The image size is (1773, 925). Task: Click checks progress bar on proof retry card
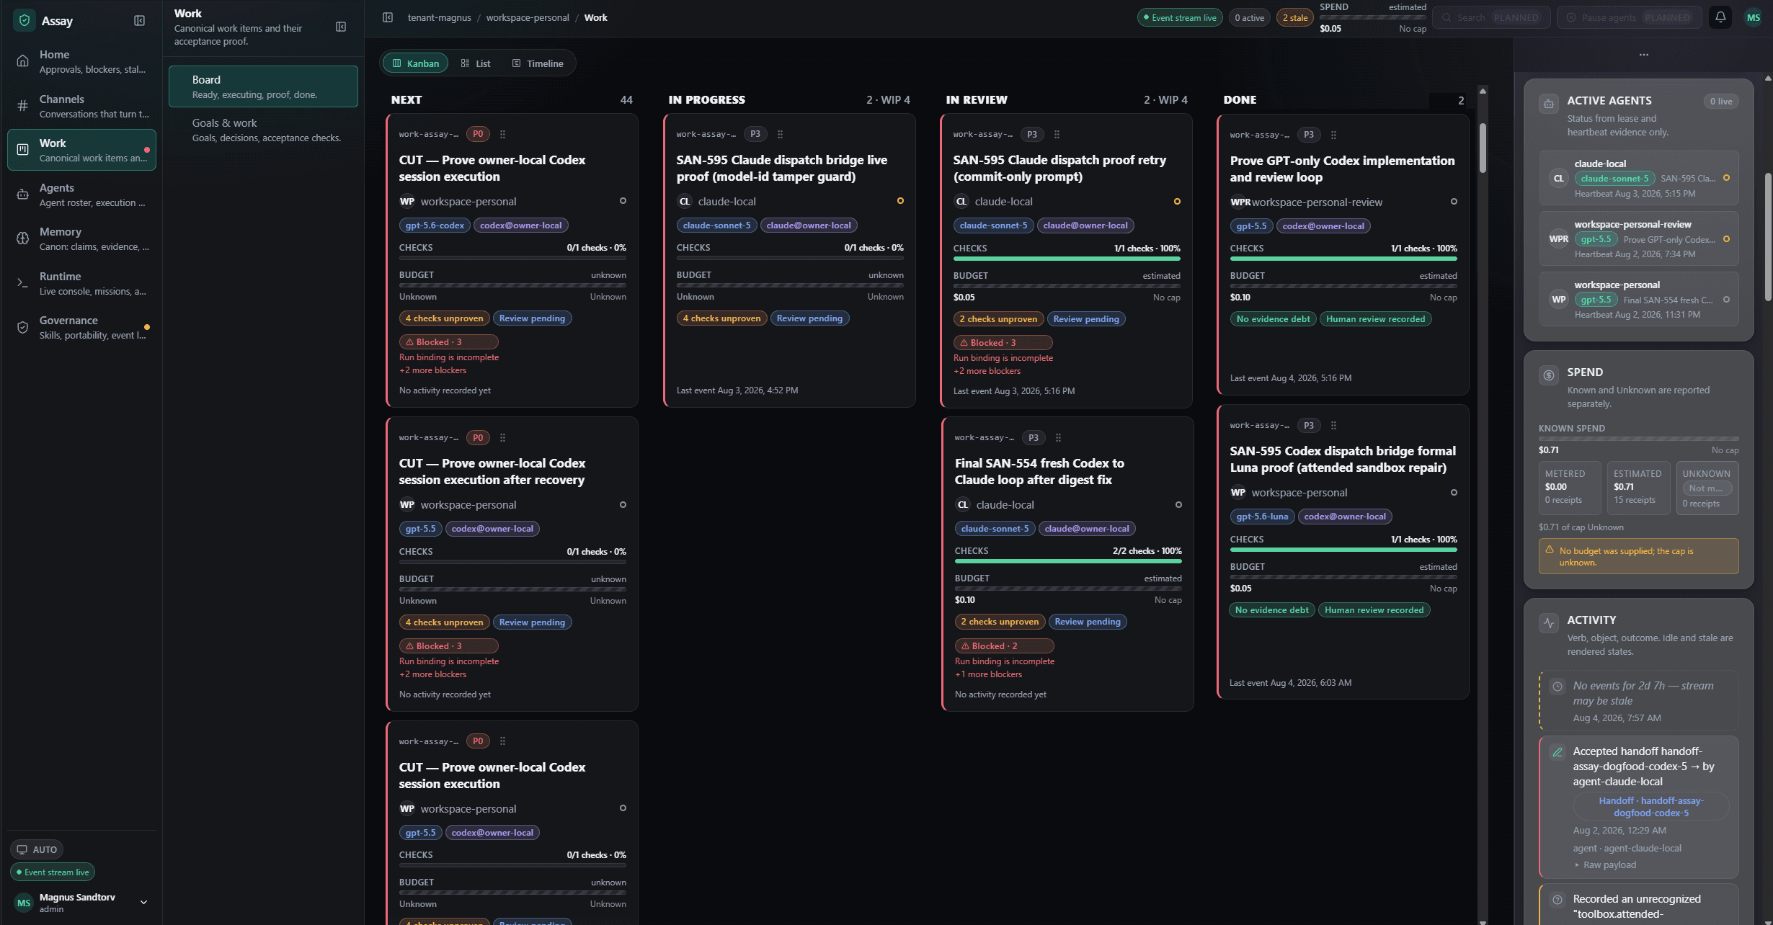pyautogui.click(x=1067, y=259)
